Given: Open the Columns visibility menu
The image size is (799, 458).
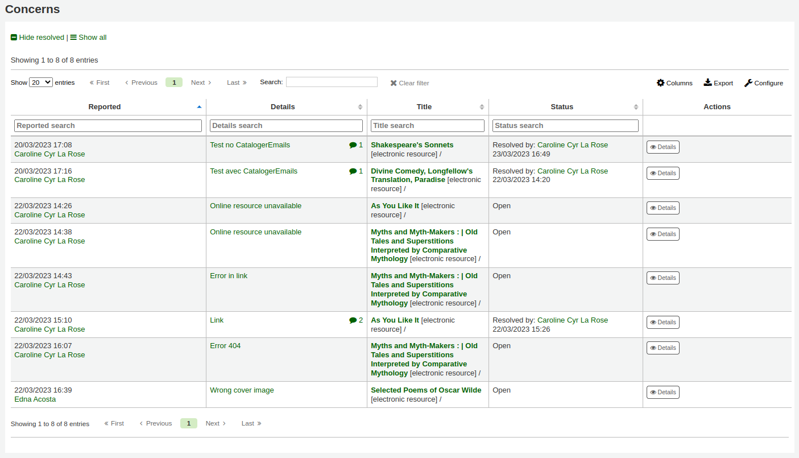Looking at the screenshot, I should (674, 83).
